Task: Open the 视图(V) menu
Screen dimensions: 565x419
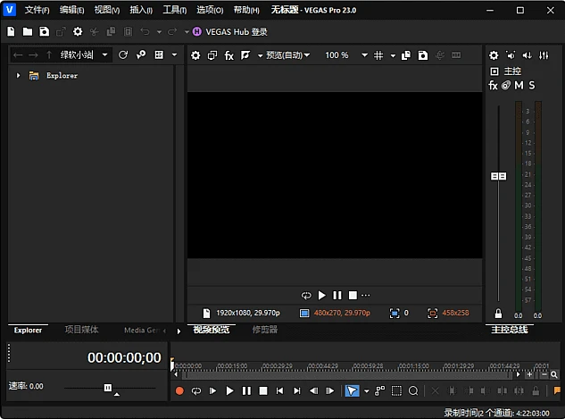Action: click(x=106, y=10)
